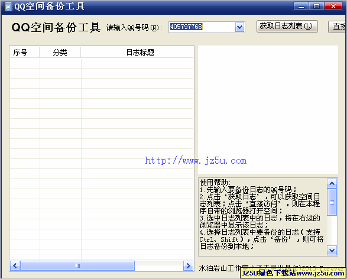Maximize the QQ空间备份工具 window
The width and height of the screenshot is (347, 279).
tap(316, 6)
